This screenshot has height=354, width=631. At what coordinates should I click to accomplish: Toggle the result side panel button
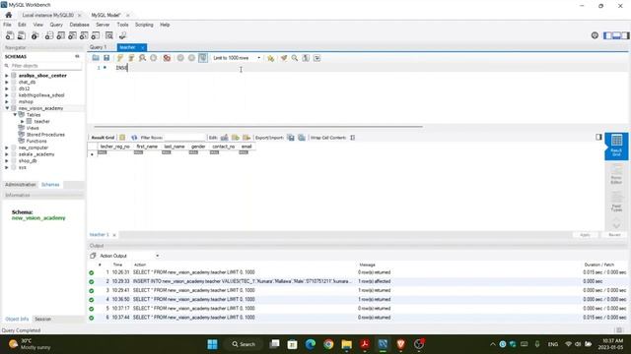[x=598, y=138]
